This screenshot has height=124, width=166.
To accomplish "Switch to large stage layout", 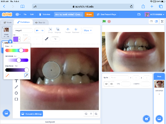I will (156, 21).
